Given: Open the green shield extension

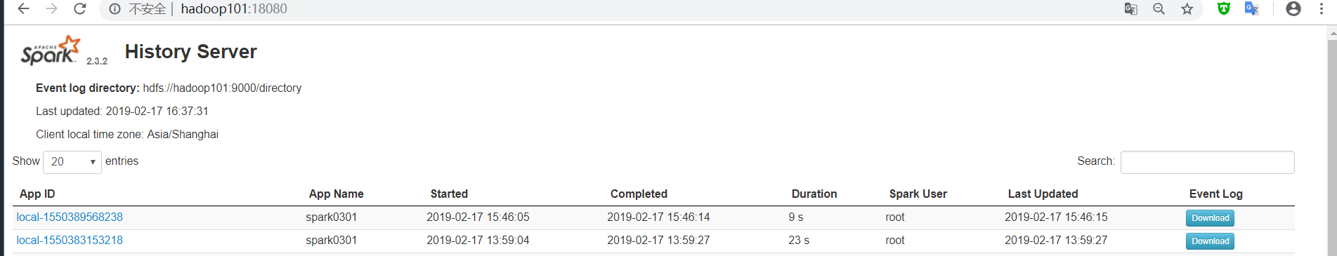Looking at the screenshot, I should tap(1224, 8).
